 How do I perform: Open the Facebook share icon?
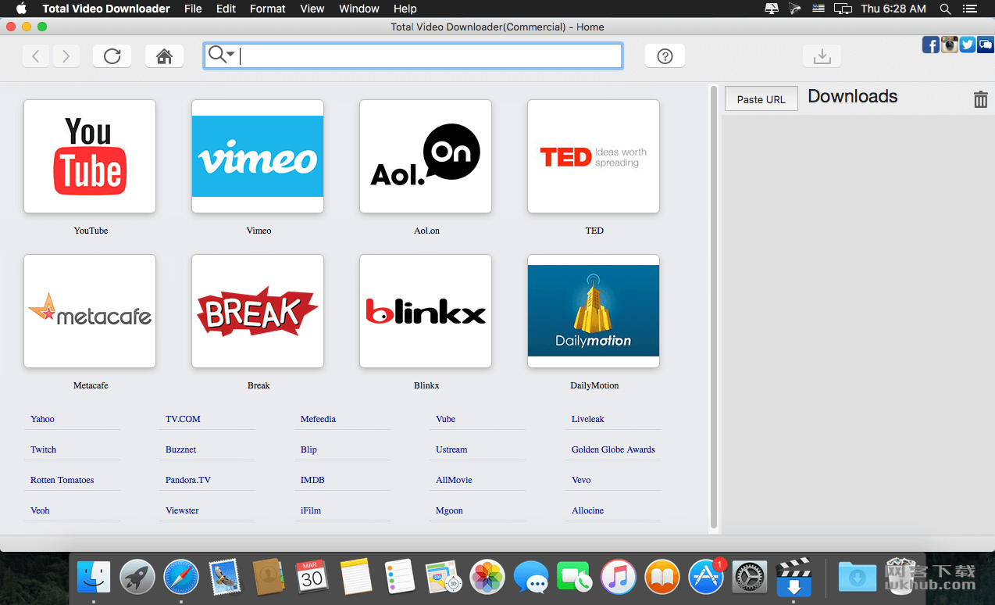[x=931, y=45]
